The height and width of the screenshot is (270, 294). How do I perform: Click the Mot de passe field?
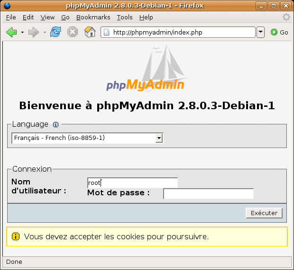[209, 194]
